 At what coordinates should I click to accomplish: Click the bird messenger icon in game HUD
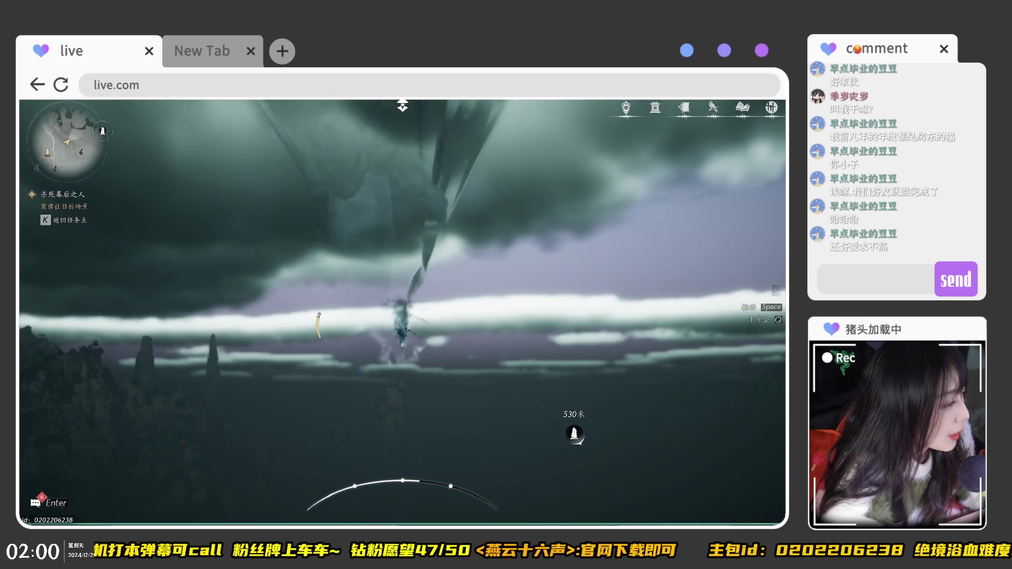pos(713,107)
